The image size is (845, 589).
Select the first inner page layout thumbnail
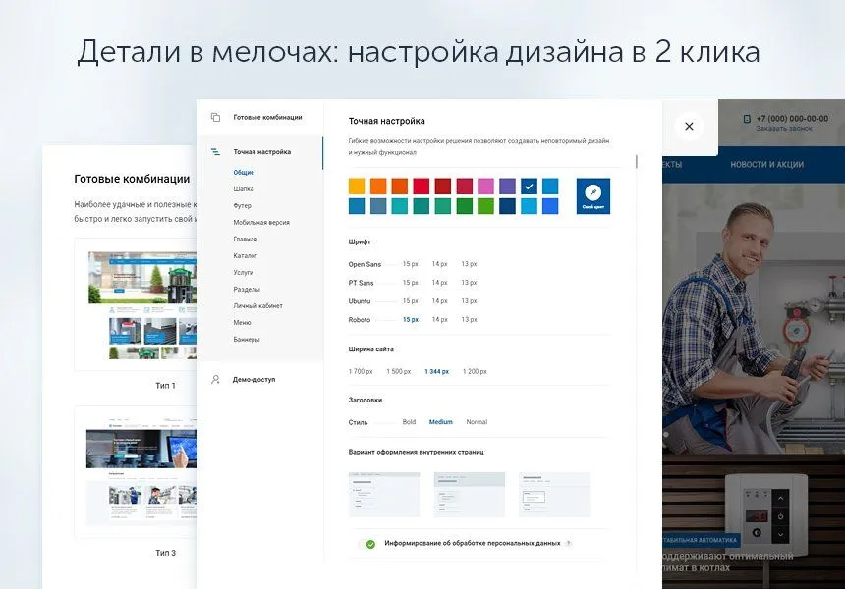384,494
